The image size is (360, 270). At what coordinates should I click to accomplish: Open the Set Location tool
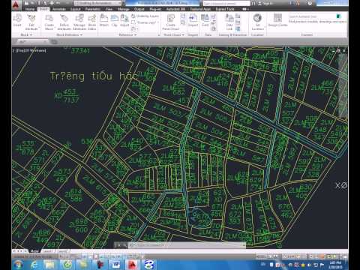[257, 22]
